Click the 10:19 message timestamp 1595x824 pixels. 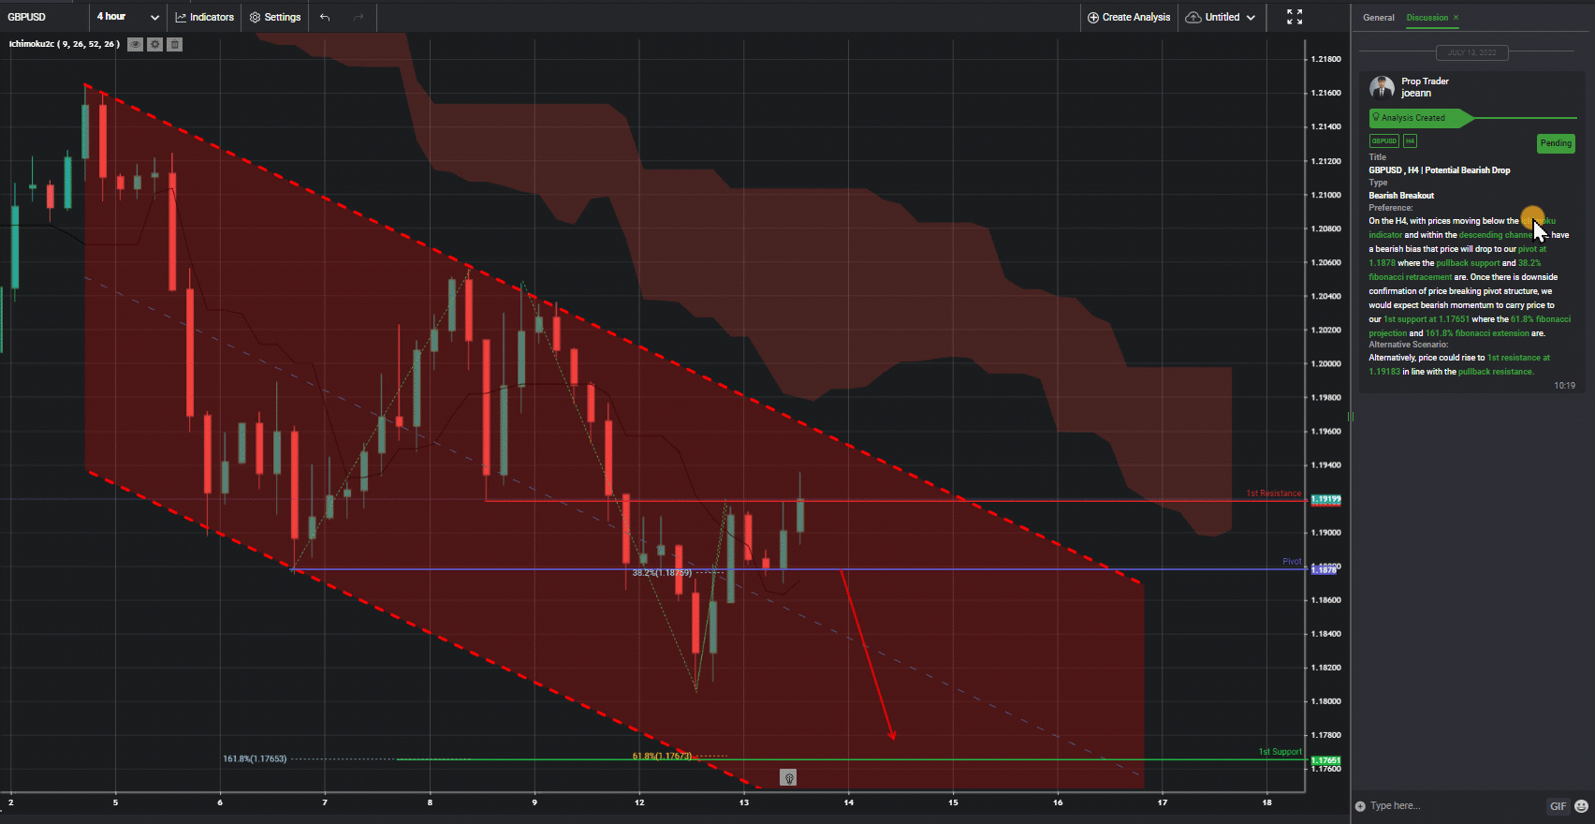[1564, 386]
